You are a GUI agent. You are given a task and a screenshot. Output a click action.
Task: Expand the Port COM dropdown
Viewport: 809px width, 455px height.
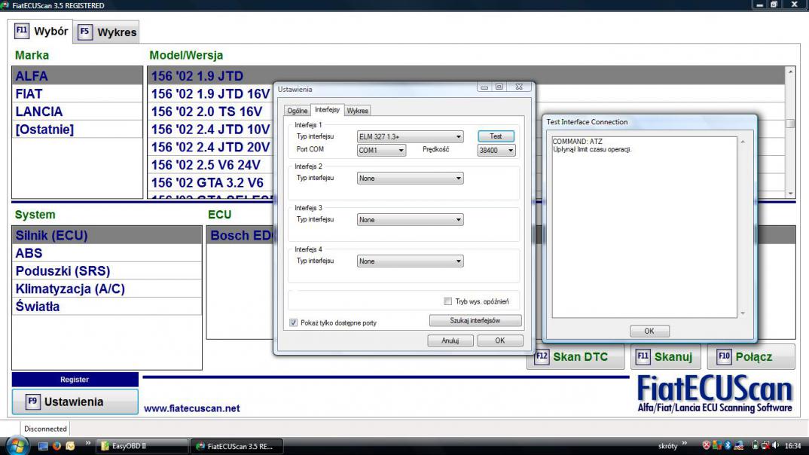381,151
